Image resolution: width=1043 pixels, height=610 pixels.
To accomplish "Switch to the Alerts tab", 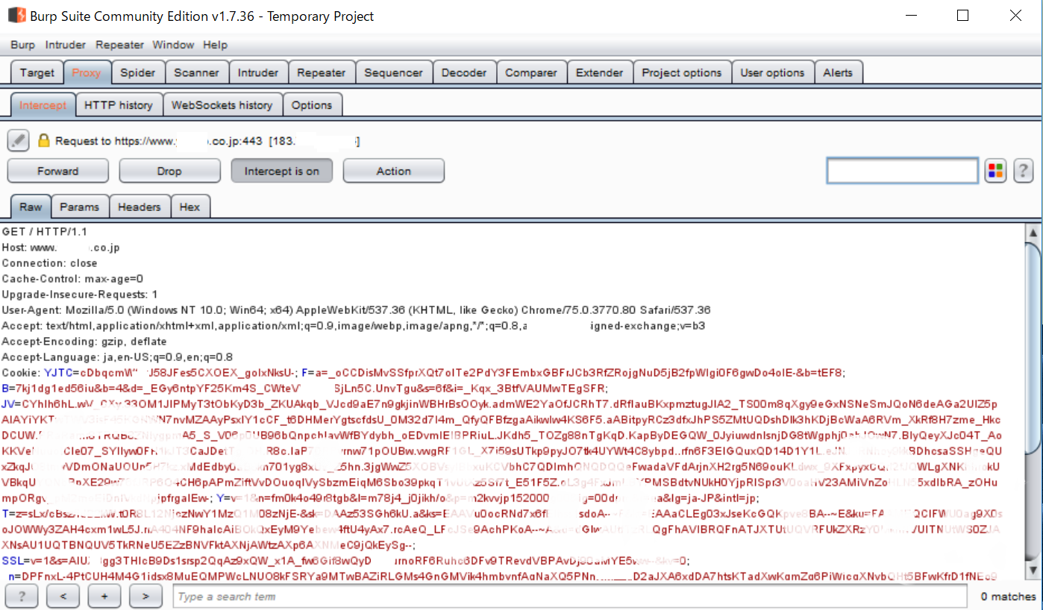I will (838, 72).
